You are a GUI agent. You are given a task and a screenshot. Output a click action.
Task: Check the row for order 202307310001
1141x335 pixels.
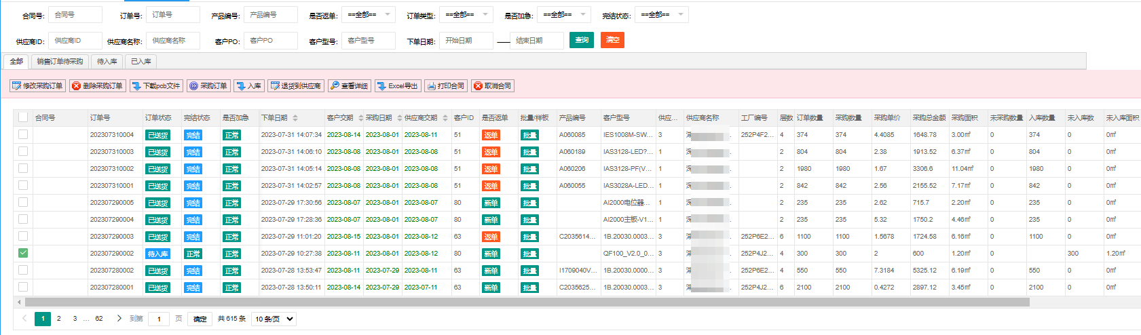point(23,185)
